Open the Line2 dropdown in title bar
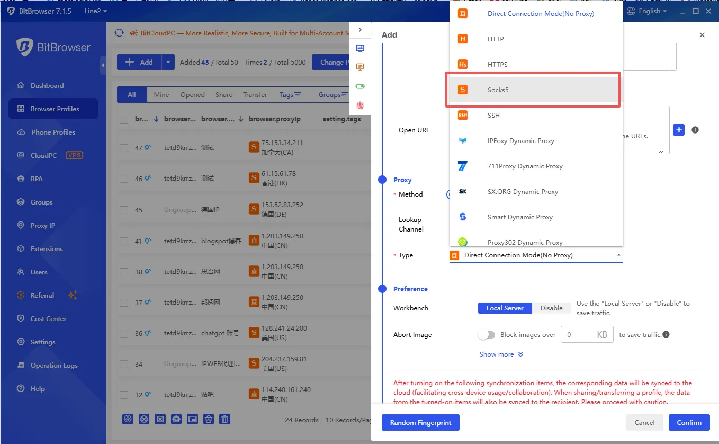 click(x=96, y=11)
